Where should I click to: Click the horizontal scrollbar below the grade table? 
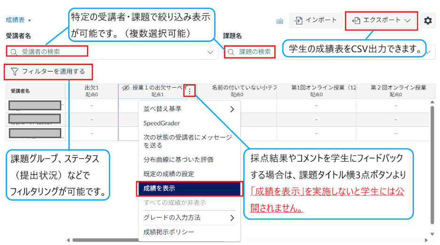tap(235, 240)
